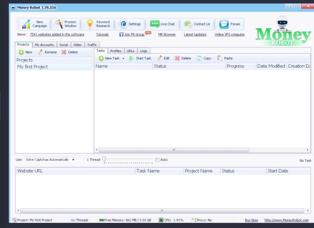The image size is (314, 228).
Task: Select the Projects tab
Action: click(x=23, y=45)
